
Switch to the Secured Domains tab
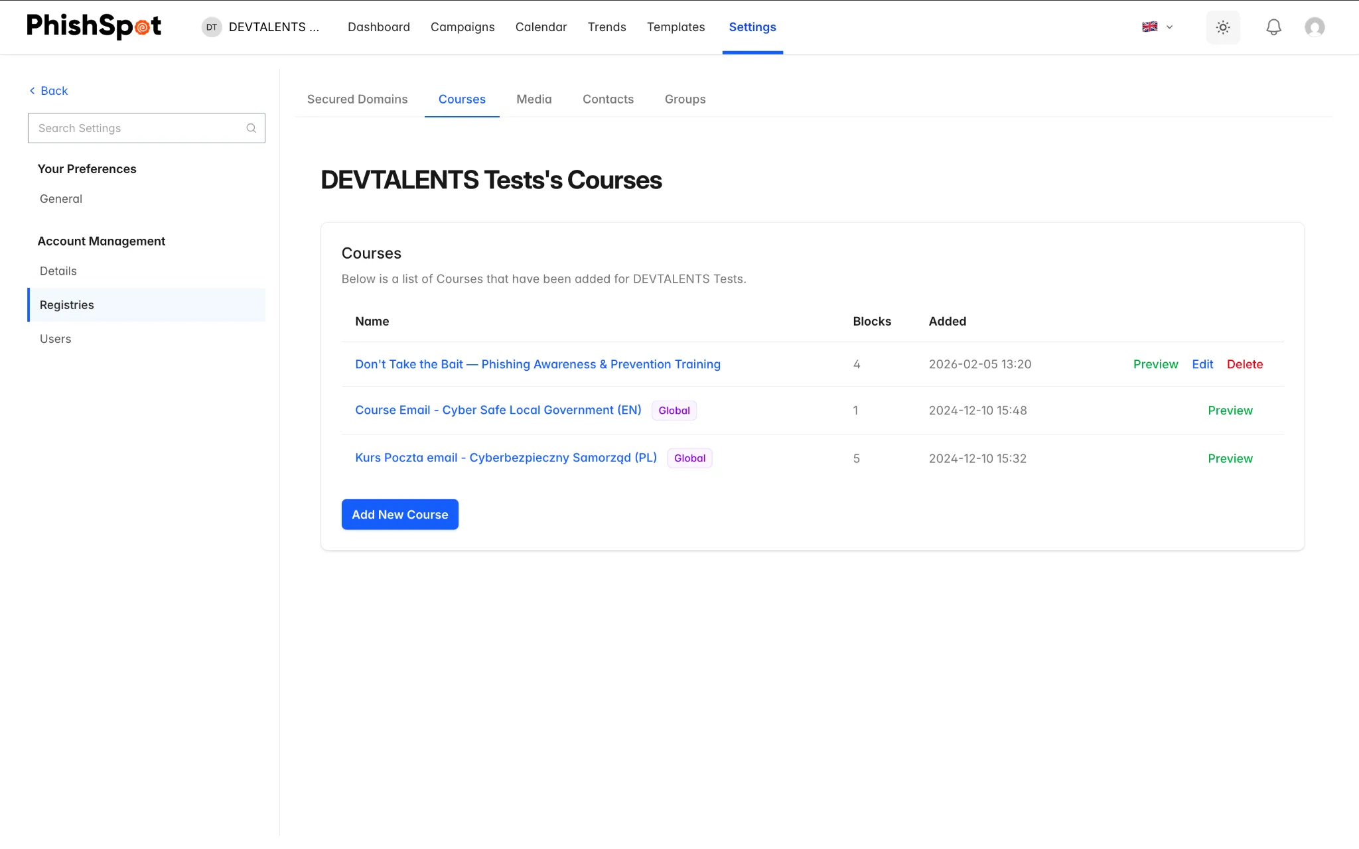click(357, 99)
